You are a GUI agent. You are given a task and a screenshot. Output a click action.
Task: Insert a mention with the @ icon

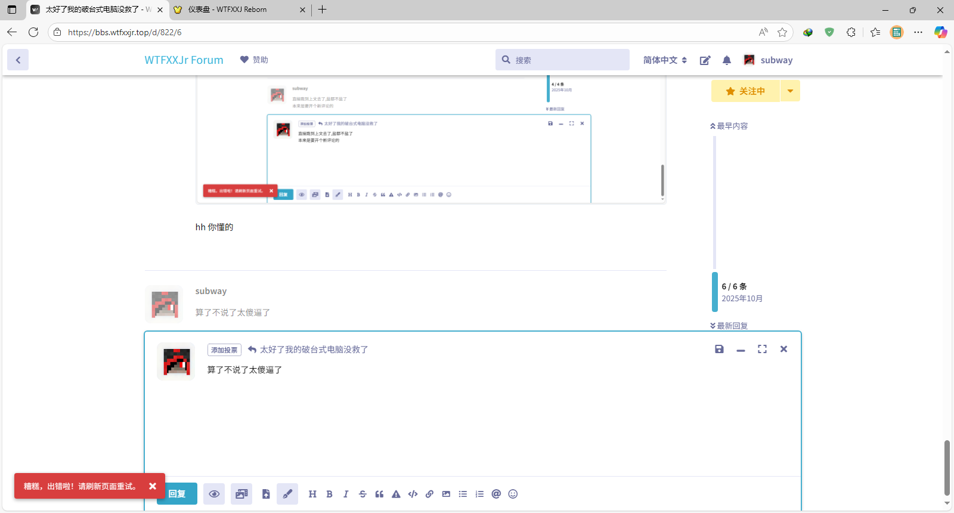(496, 494)
